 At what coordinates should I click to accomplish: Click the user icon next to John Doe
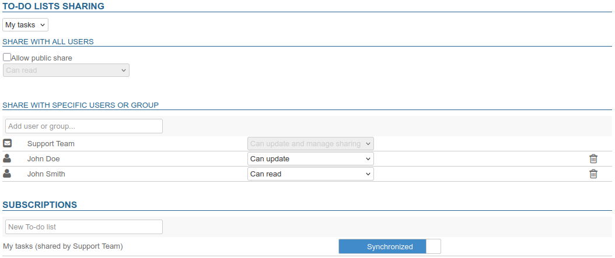click(x=8, y=158)
